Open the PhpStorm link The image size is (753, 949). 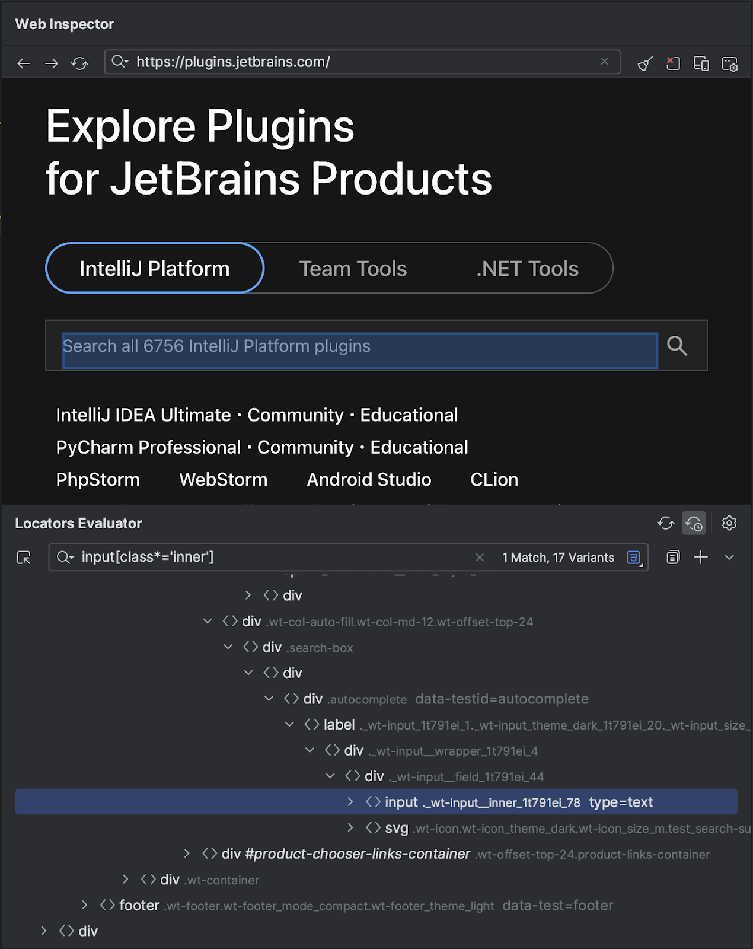pos(98,479)
